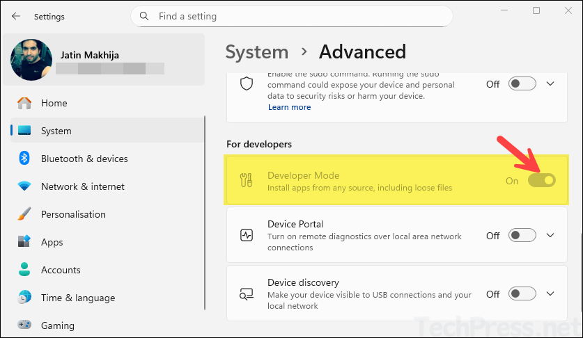Select Gaming in the sidebar
Viewport: 583px width, 338px height.
click(x=58, y=325)
